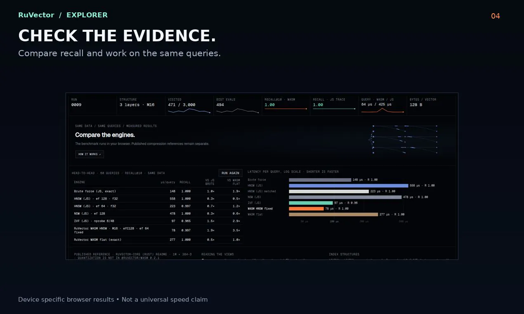Click the DIST EVALS 494 value
The width and height of the screenshot is (524, 314).
(x=220, y=105)
